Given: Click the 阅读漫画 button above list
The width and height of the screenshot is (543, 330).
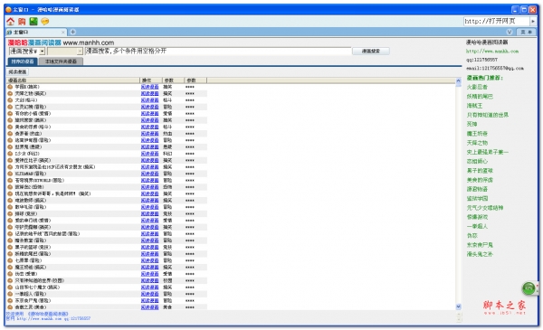Looking at the screenshot, I should point(17,72).
